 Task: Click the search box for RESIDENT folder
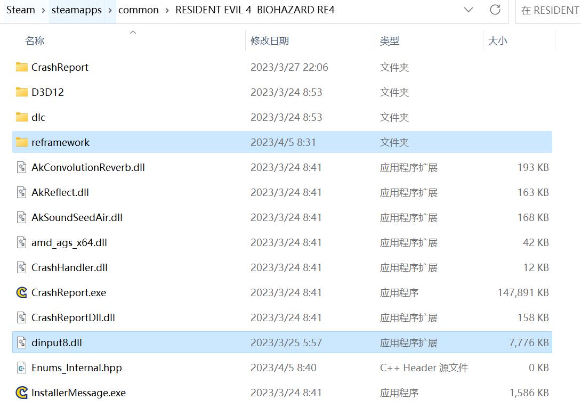(549, 10)
